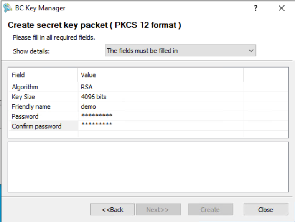295x222 pixels.
Task: Click the RSA algorithm value
Action: pyautogui.click(x=87, y=87)
